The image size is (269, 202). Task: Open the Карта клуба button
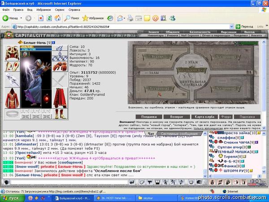point(204,117)
